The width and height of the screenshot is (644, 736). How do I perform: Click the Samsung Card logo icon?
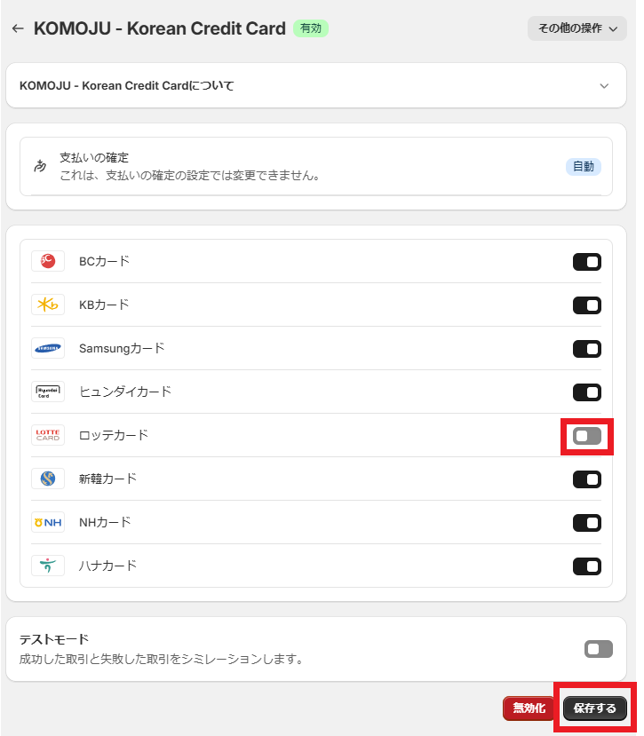point(48,348)
